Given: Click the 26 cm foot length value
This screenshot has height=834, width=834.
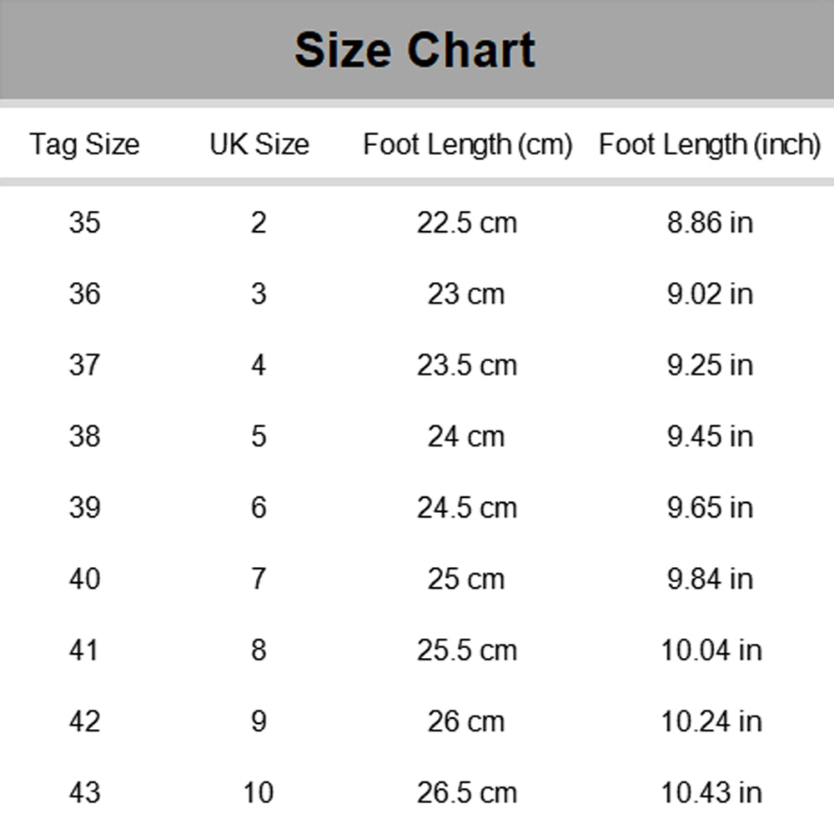Looking at the screenshot, I should pyautogui.click(x=466, y=721).
